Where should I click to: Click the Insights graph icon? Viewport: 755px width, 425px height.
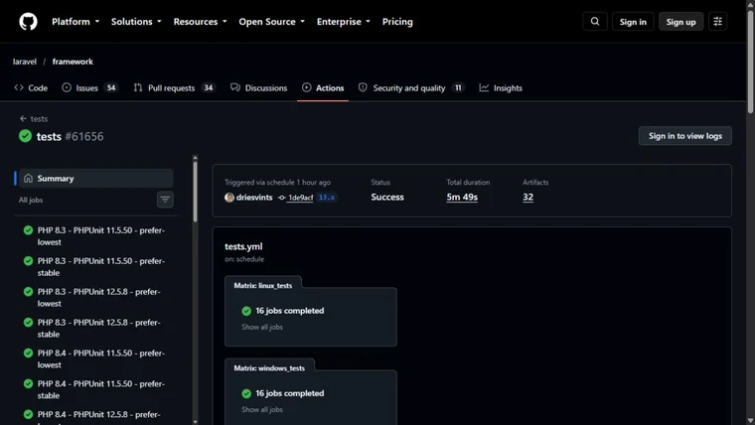coord(484,87)
